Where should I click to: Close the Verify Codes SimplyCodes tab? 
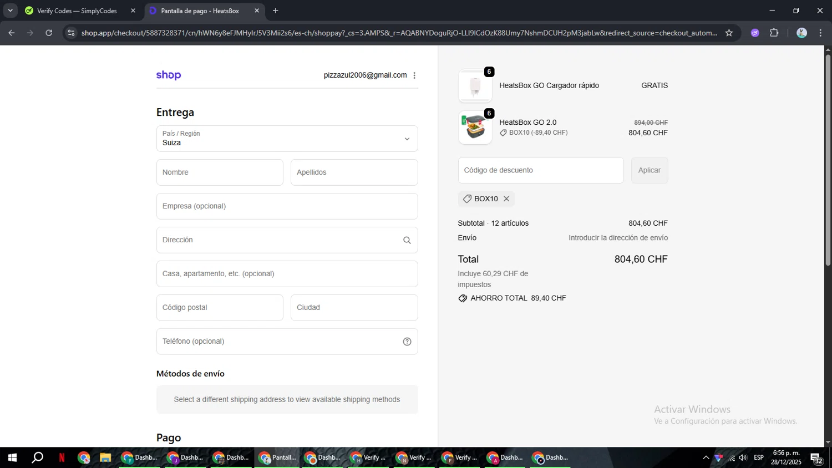tap(133, 11)
